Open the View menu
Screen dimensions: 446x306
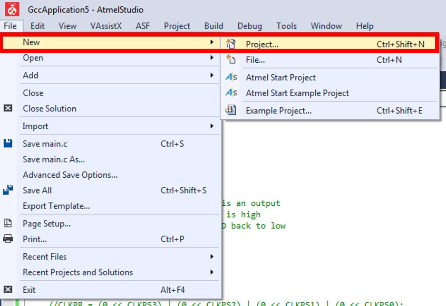click(x=68, y=26)
